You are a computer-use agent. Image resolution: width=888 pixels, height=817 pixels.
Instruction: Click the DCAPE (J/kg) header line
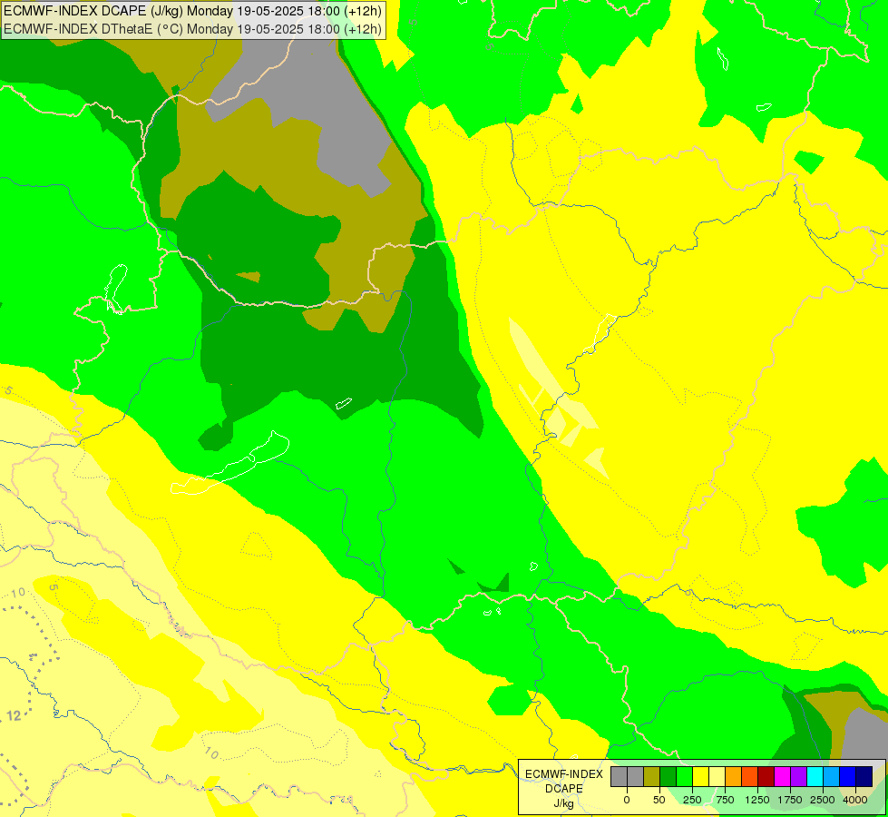[x=192, y=10]
